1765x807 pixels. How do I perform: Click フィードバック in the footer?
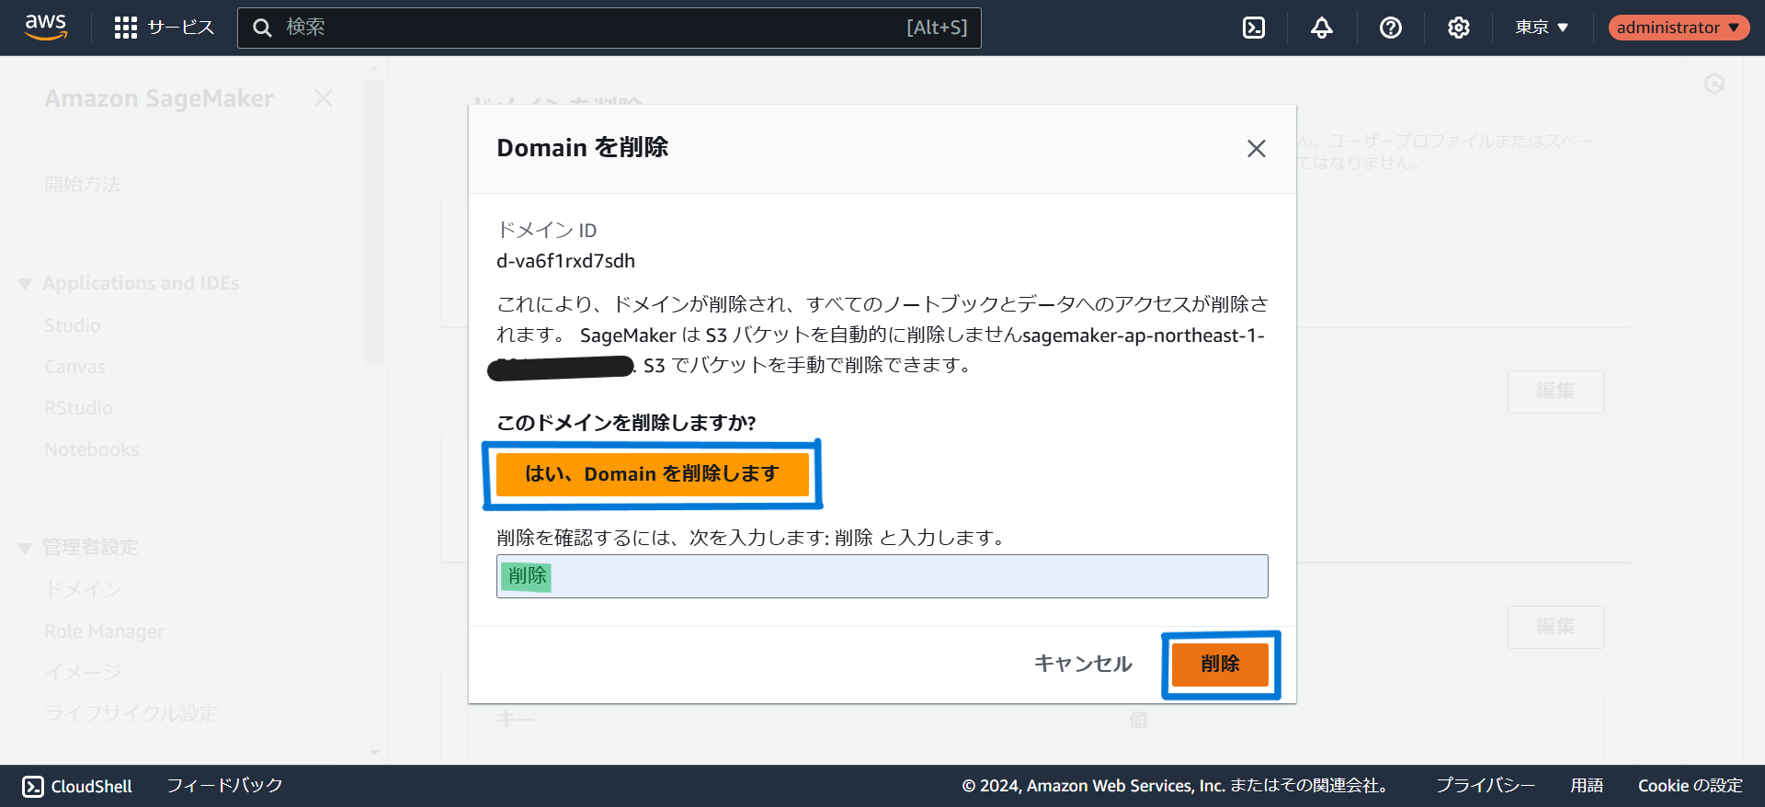coord(224,786)
